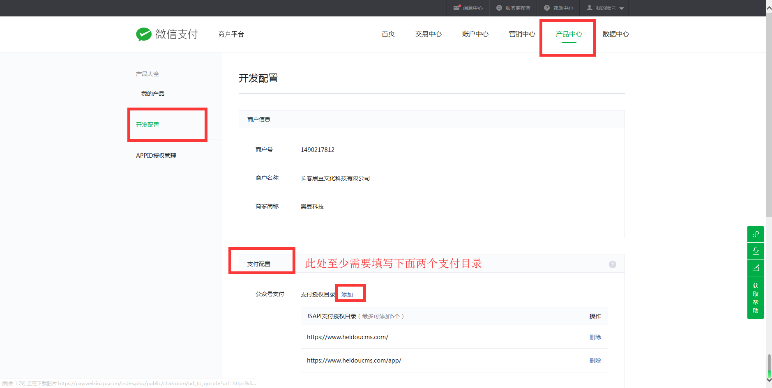Open APPID授权管理 in the sidebar

click(156, 156)
